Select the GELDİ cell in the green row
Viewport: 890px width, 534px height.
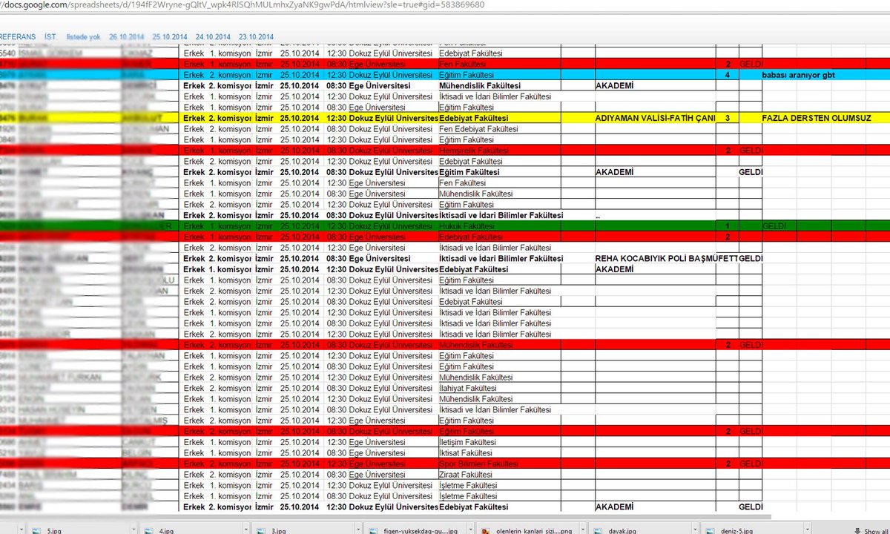[774, 225]
